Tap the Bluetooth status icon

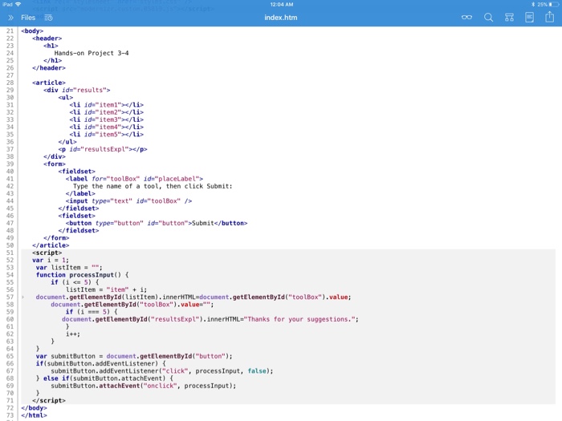tap(533, 4)
